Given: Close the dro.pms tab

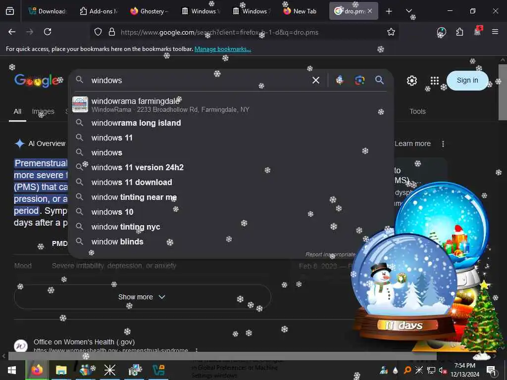Looking at the screenshot, I should (x=370, y=11).
